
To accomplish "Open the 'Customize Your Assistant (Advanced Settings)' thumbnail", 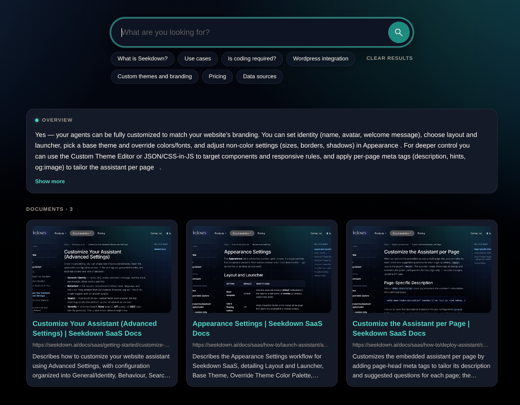I will 102,270.
